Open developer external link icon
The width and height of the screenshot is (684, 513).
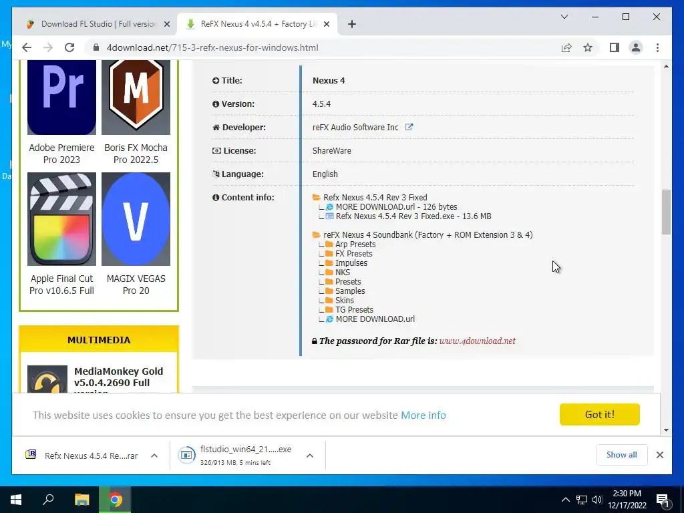(409, 127)
